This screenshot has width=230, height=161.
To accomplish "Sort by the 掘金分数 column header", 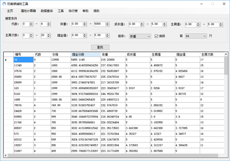I will tap(85, 54).
